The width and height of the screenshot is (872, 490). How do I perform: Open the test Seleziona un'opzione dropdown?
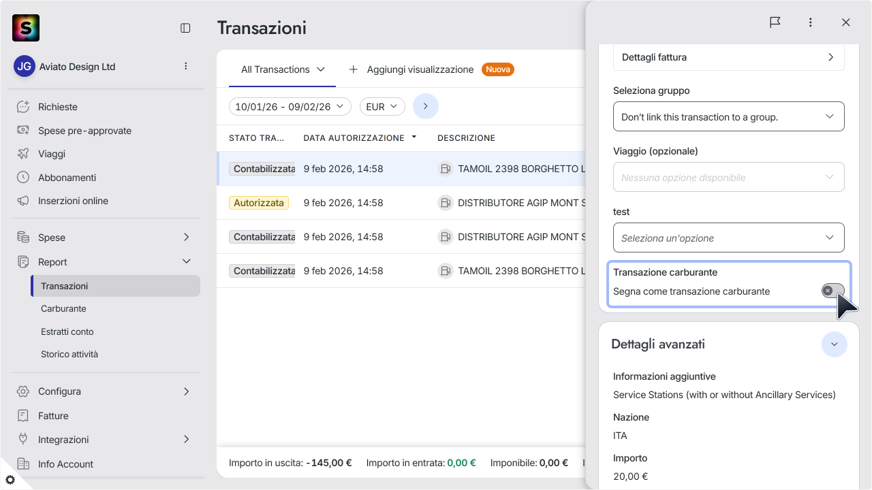[729, 238]
